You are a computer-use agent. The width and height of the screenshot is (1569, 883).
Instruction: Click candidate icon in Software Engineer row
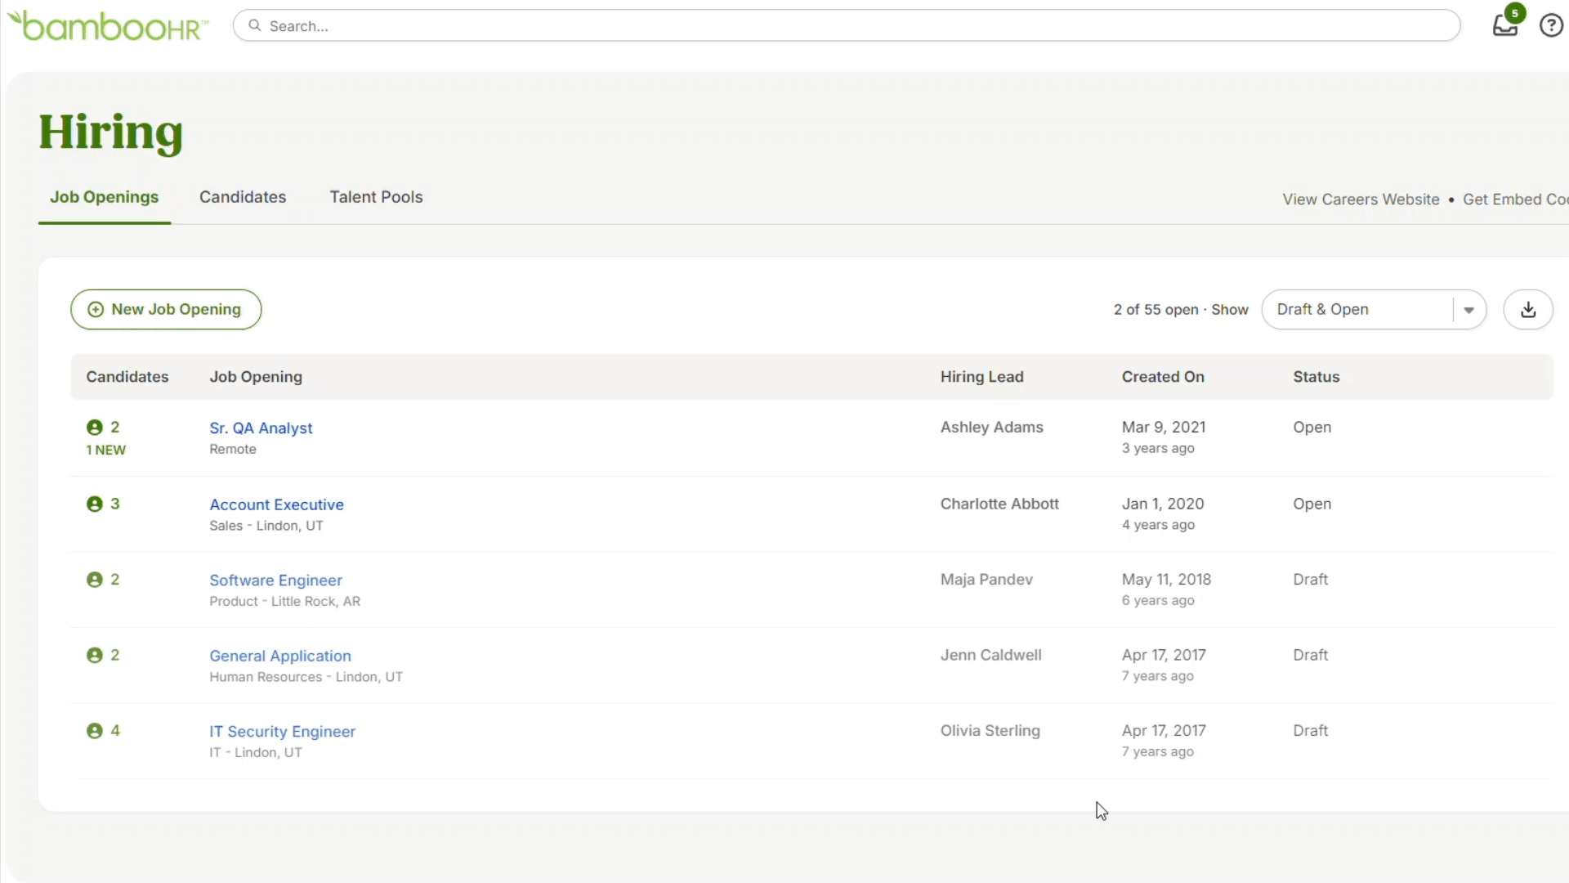click(x=95, y=580)
